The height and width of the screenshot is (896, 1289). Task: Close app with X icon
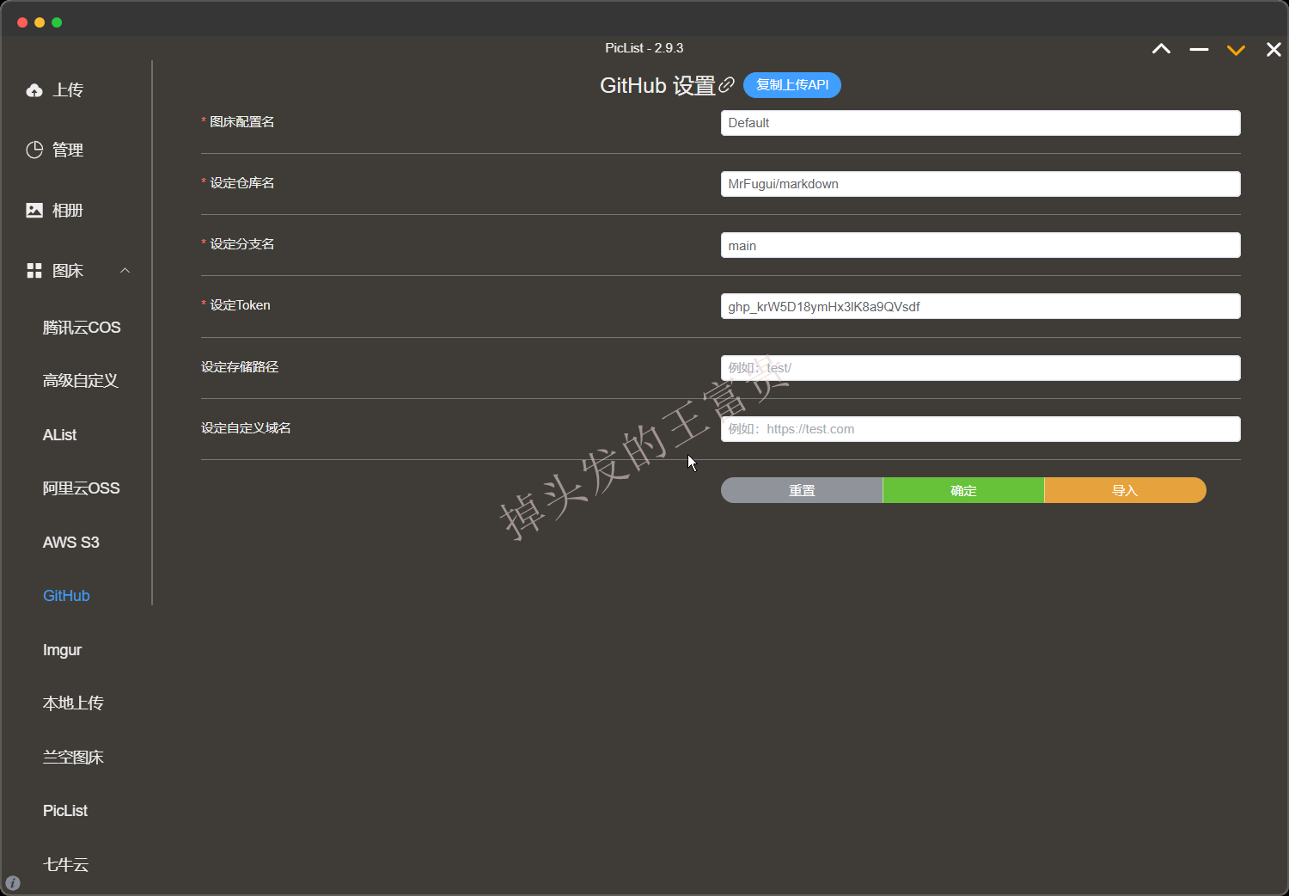pyautogui.click(x=1274, y=50)
